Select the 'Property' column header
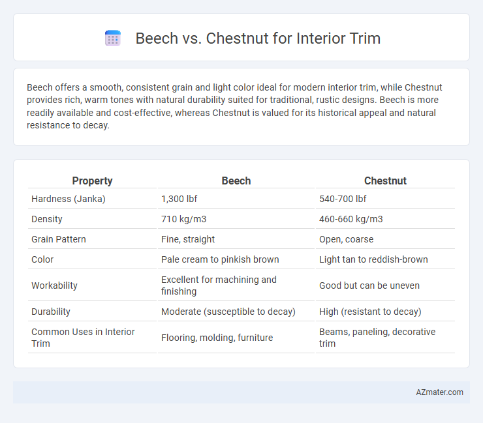 click(x=92, y=181)
